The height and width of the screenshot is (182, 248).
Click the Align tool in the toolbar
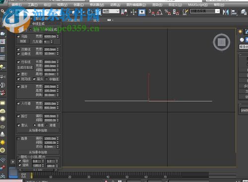pyautogui.click(x=234, y=12)
